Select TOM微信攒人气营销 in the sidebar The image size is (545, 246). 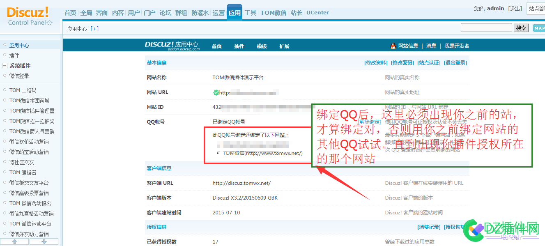[x=32, y=131]
